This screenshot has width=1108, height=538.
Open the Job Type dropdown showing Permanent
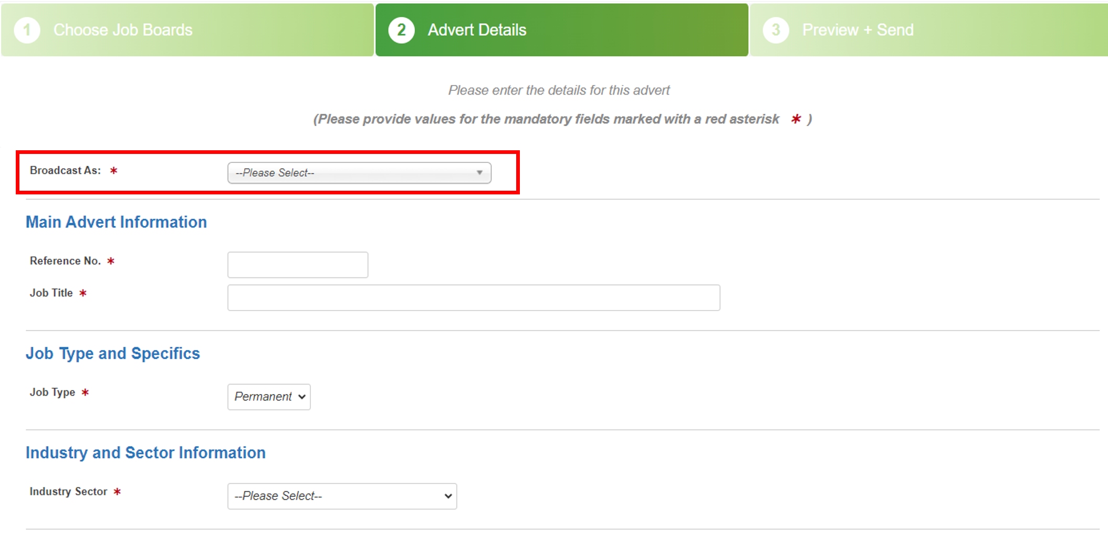pyautogui.click(x=269, y=397)
